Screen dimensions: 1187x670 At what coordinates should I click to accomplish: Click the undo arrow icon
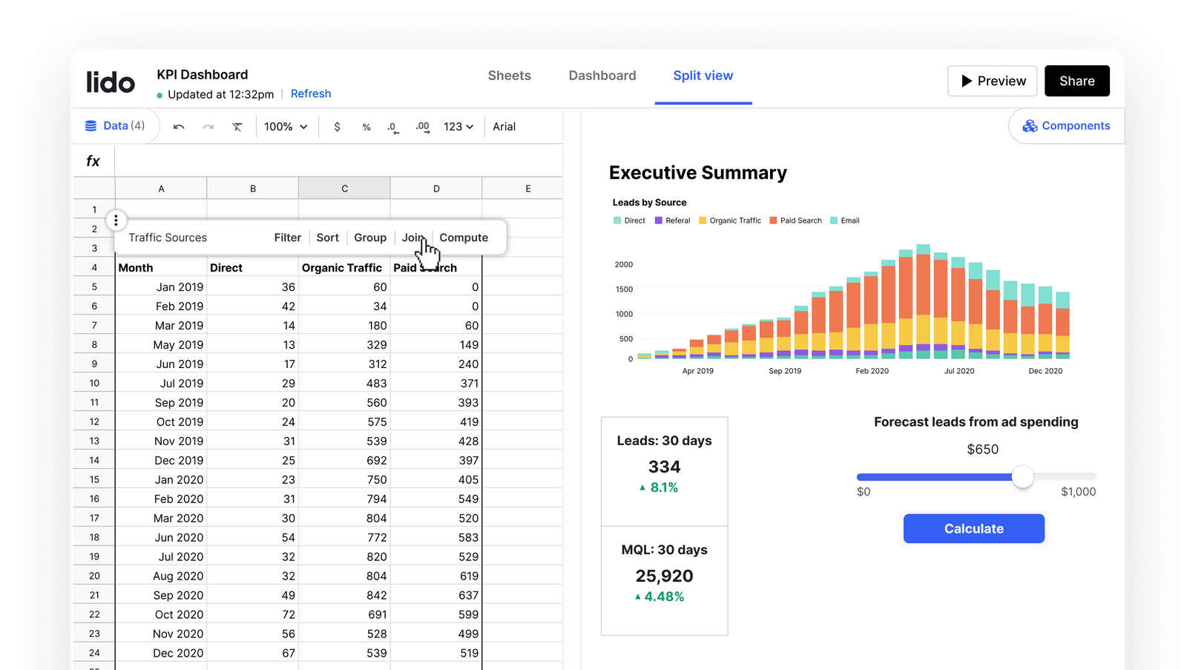[178, 126]
